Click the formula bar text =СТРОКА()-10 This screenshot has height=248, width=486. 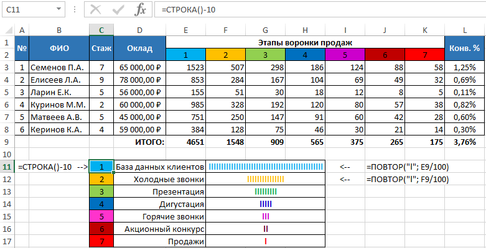pos(189,10)
